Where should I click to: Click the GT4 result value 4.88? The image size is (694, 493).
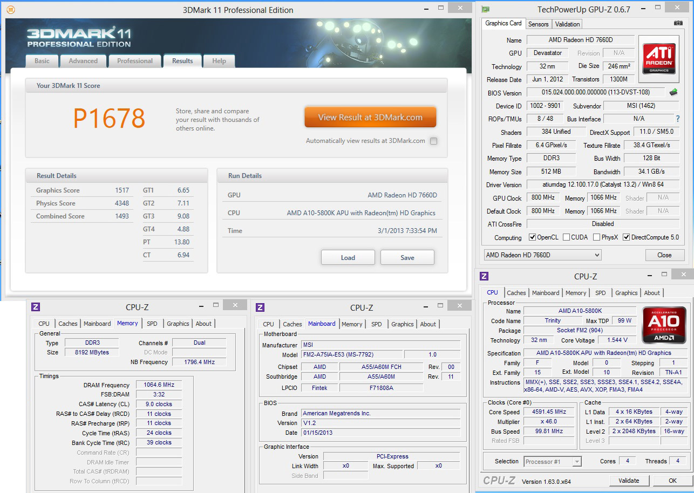pyautogui.click(x=183, y=229)
